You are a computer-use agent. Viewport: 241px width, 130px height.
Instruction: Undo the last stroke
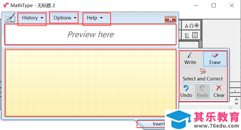point(186,91)
